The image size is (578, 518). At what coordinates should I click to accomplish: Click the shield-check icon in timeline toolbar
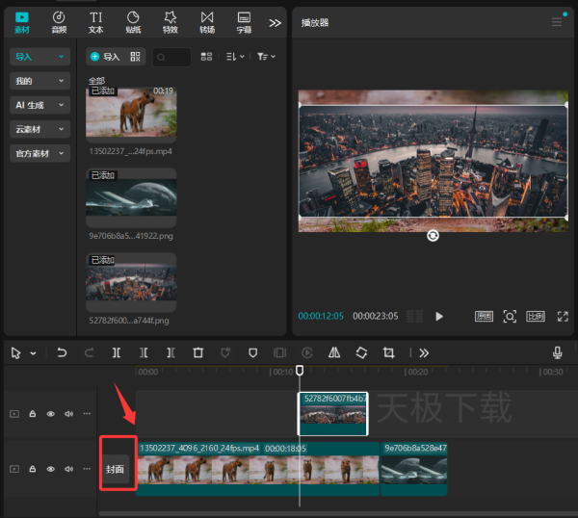pyautogui.click(x=225, y=353)
